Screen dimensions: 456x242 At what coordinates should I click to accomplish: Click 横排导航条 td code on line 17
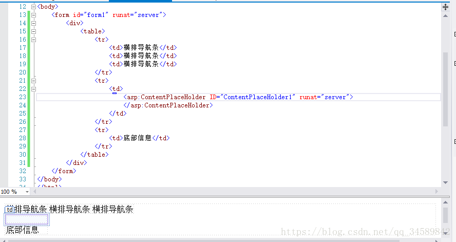pyautogui.click(x=143, y=48)
